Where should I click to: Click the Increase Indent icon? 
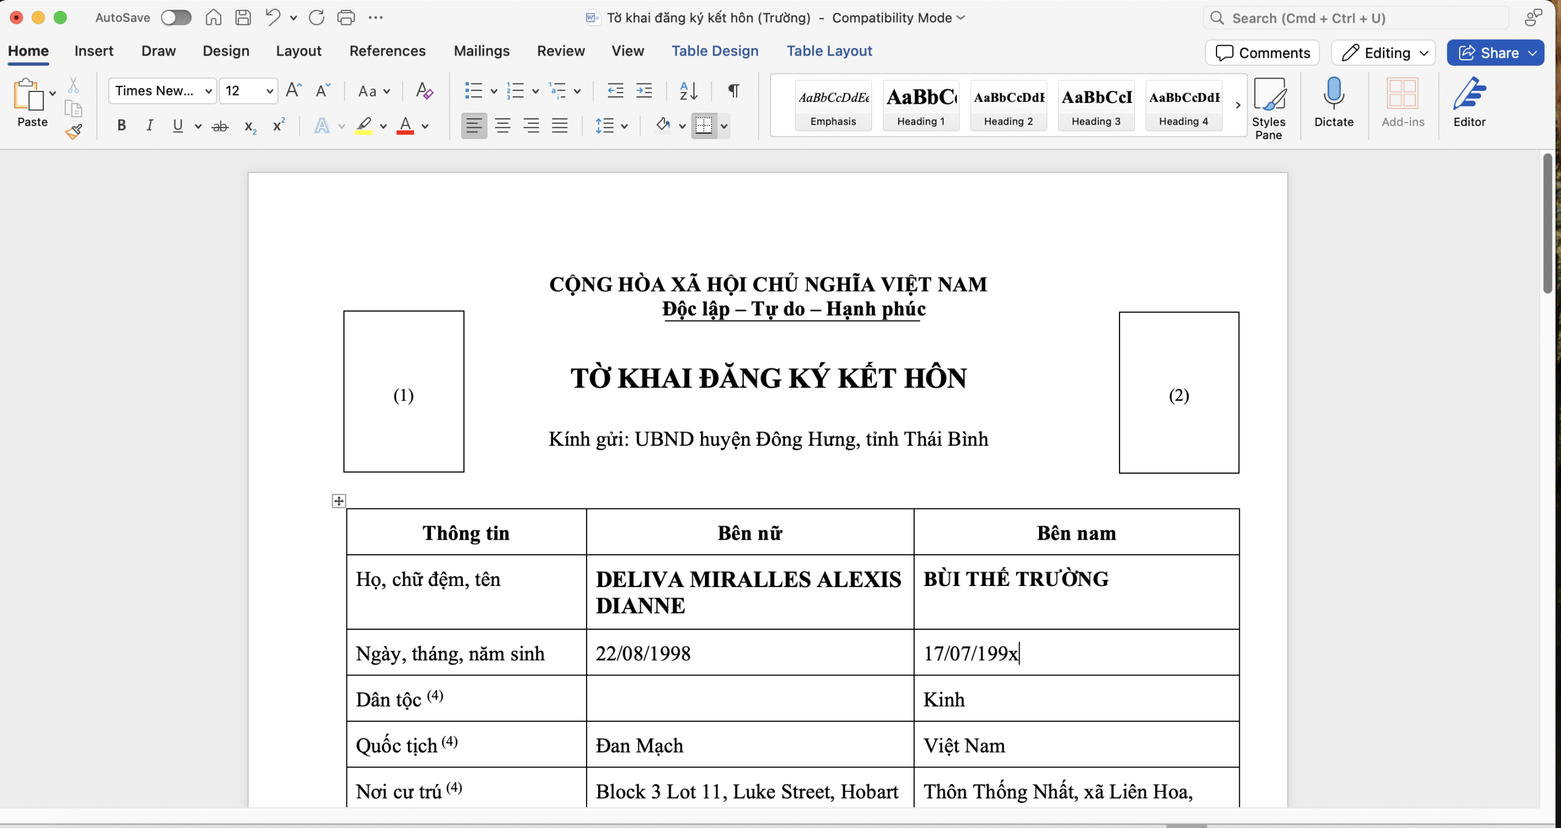(x=644, y=91)
